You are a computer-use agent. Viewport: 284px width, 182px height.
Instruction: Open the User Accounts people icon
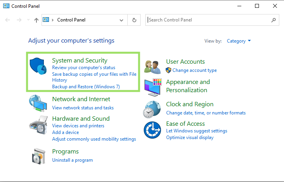click(152, 67)
